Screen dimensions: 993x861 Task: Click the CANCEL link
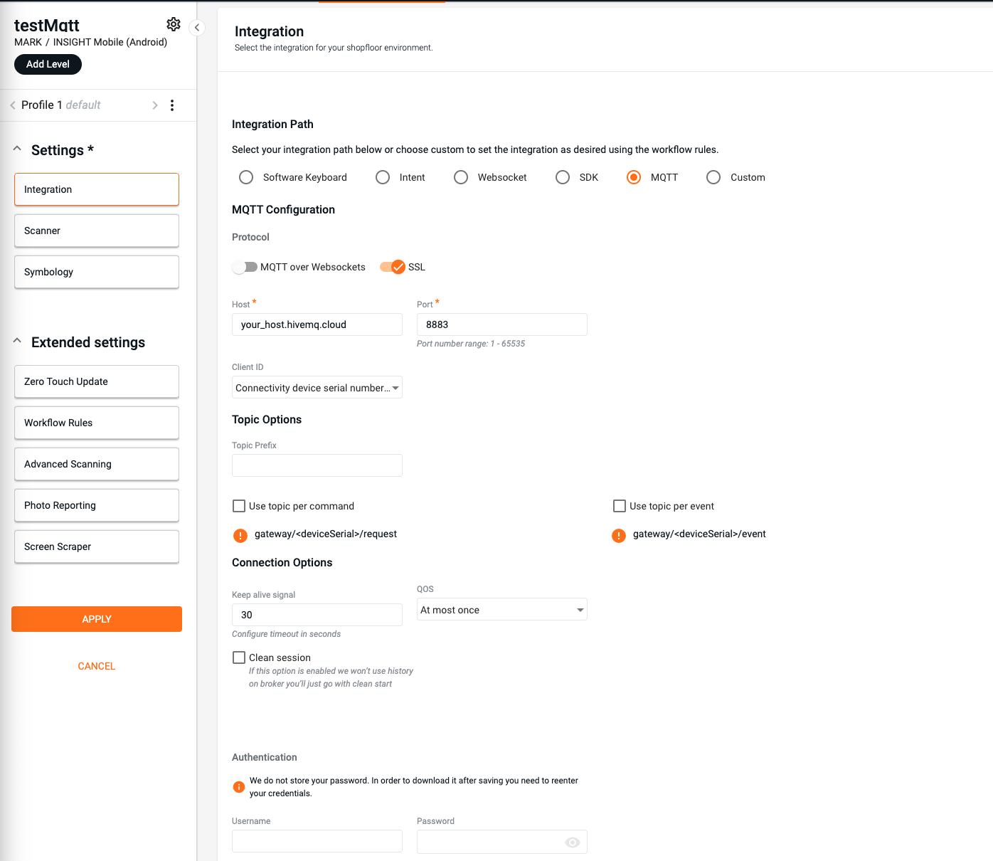(97, 666)
